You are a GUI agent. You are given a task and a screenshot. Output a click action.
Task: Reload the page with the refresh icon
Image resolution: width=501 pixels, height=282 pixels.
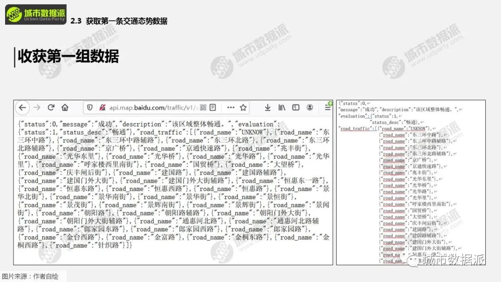tap(51, 108)
